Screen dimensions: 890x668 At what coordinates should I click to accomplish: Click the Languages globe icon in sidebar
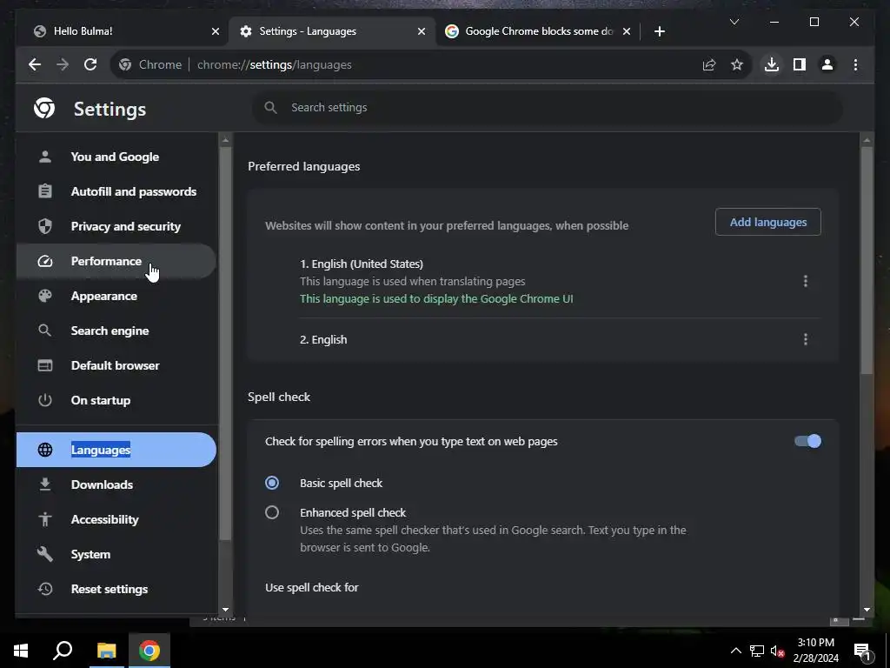click(x=45, y=450)
